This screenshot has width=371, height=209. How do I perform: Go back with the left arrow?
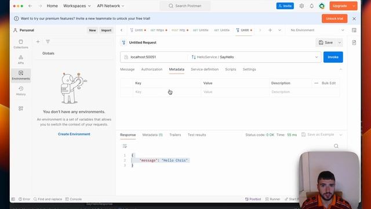[30, 6]
